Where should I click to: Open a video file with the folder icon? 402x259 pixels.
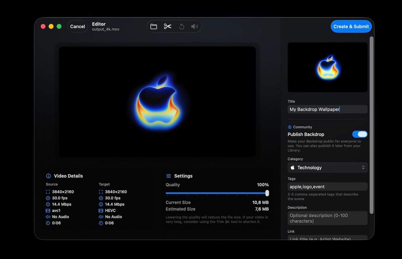(x=154, y=27)
